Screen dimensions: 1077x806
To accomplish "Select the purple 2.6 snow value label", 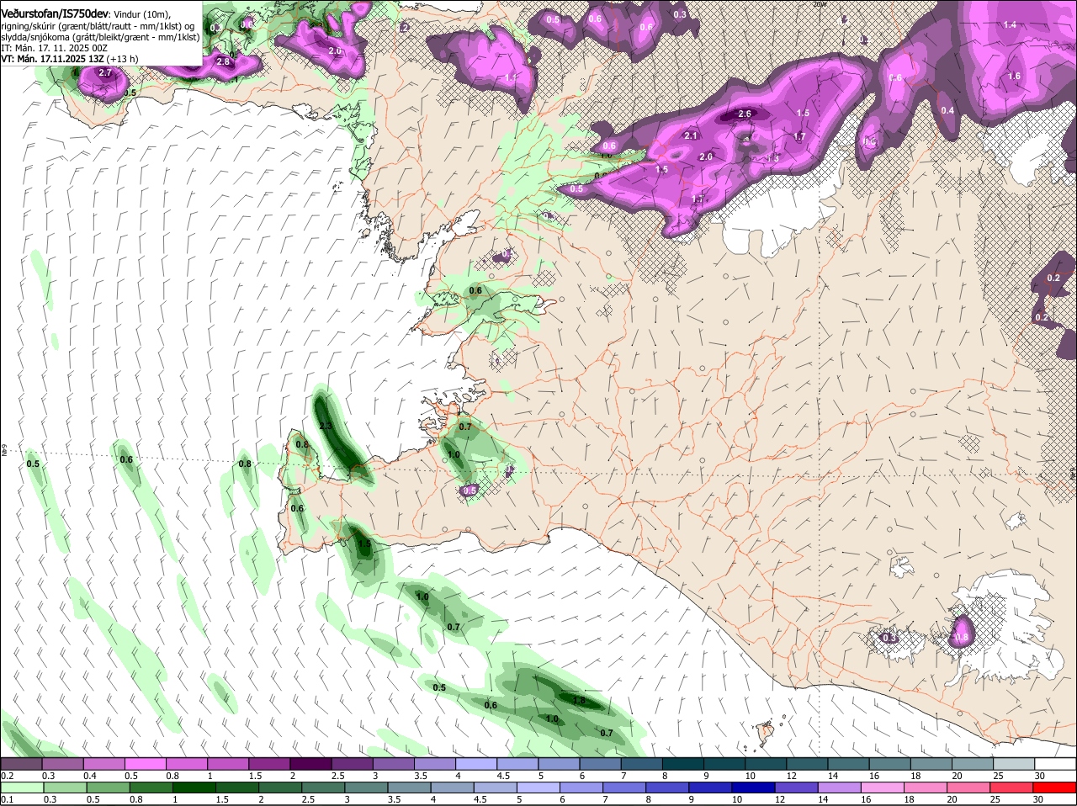I will tap(745, 114).
